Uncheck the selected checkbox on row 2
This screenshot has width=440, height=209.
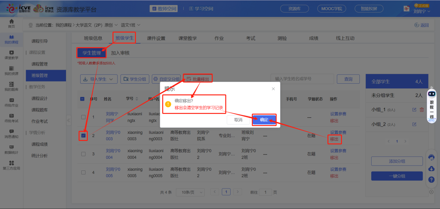tap(83, 136)
